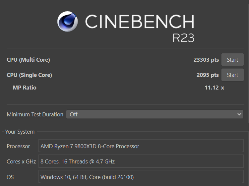This screenshot has width=249, height=186.
Task: Click the Cinebench sphere logo icon
Action: tap(68, 22)
